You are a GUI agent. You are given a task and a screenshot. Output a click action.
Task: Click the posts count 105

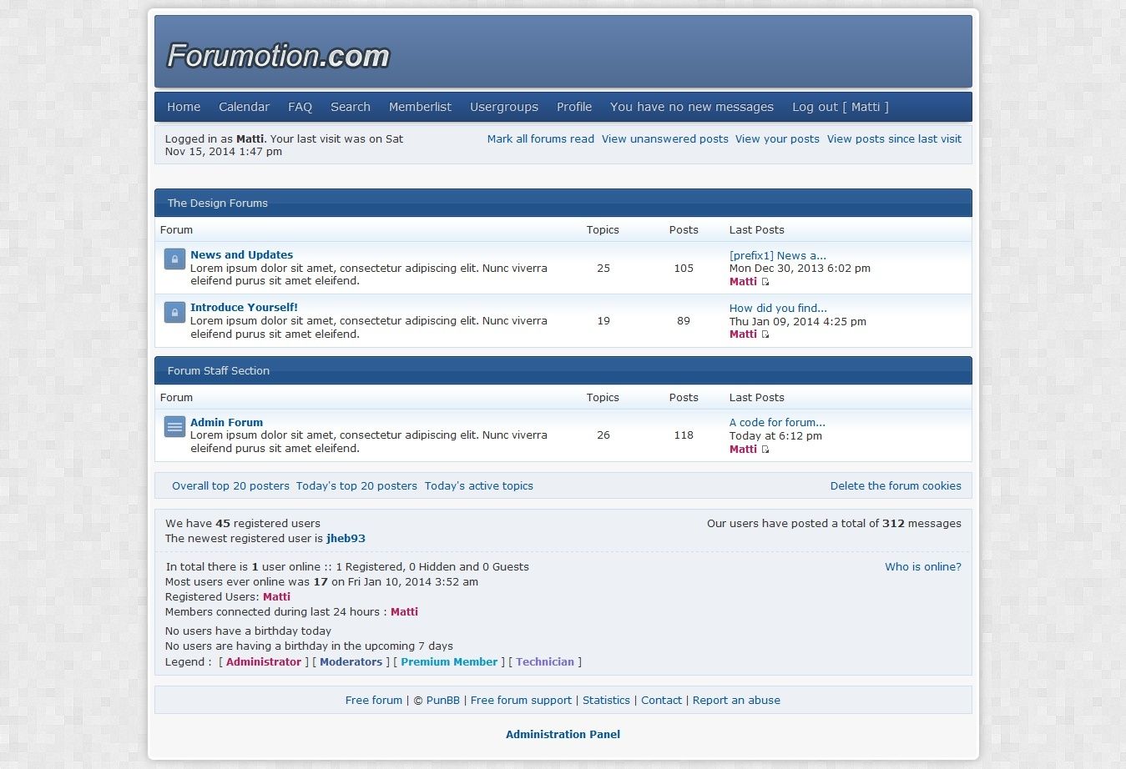[684, 269]
